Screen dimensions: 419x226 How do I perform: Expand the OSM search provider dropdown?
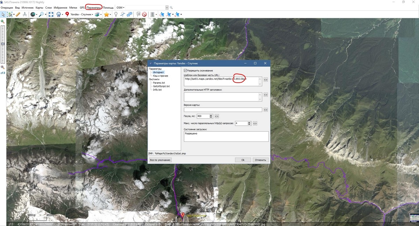pos(120,8)
